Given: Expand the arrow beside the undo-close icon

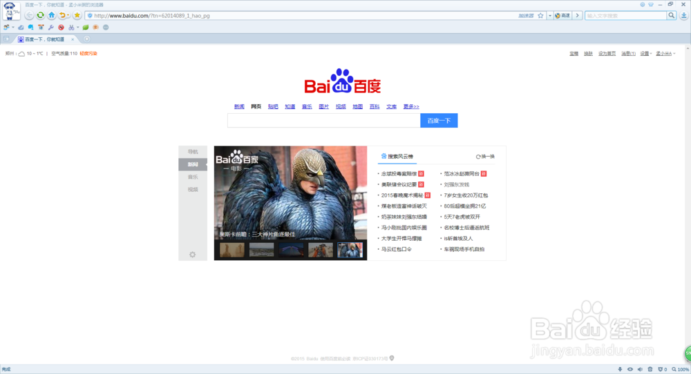Looking at the screenshot, I should click(x=68, y=15).
